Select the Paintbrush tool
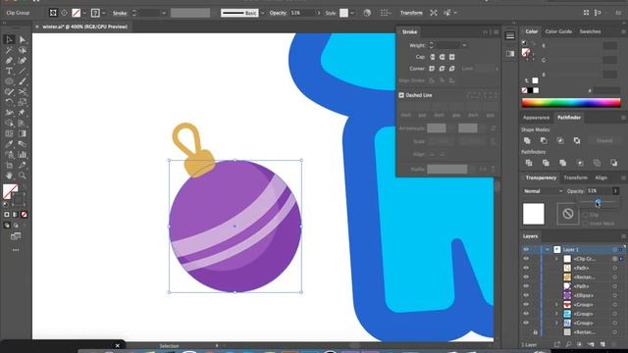This screenshot has height=353, width=628. 23,81
